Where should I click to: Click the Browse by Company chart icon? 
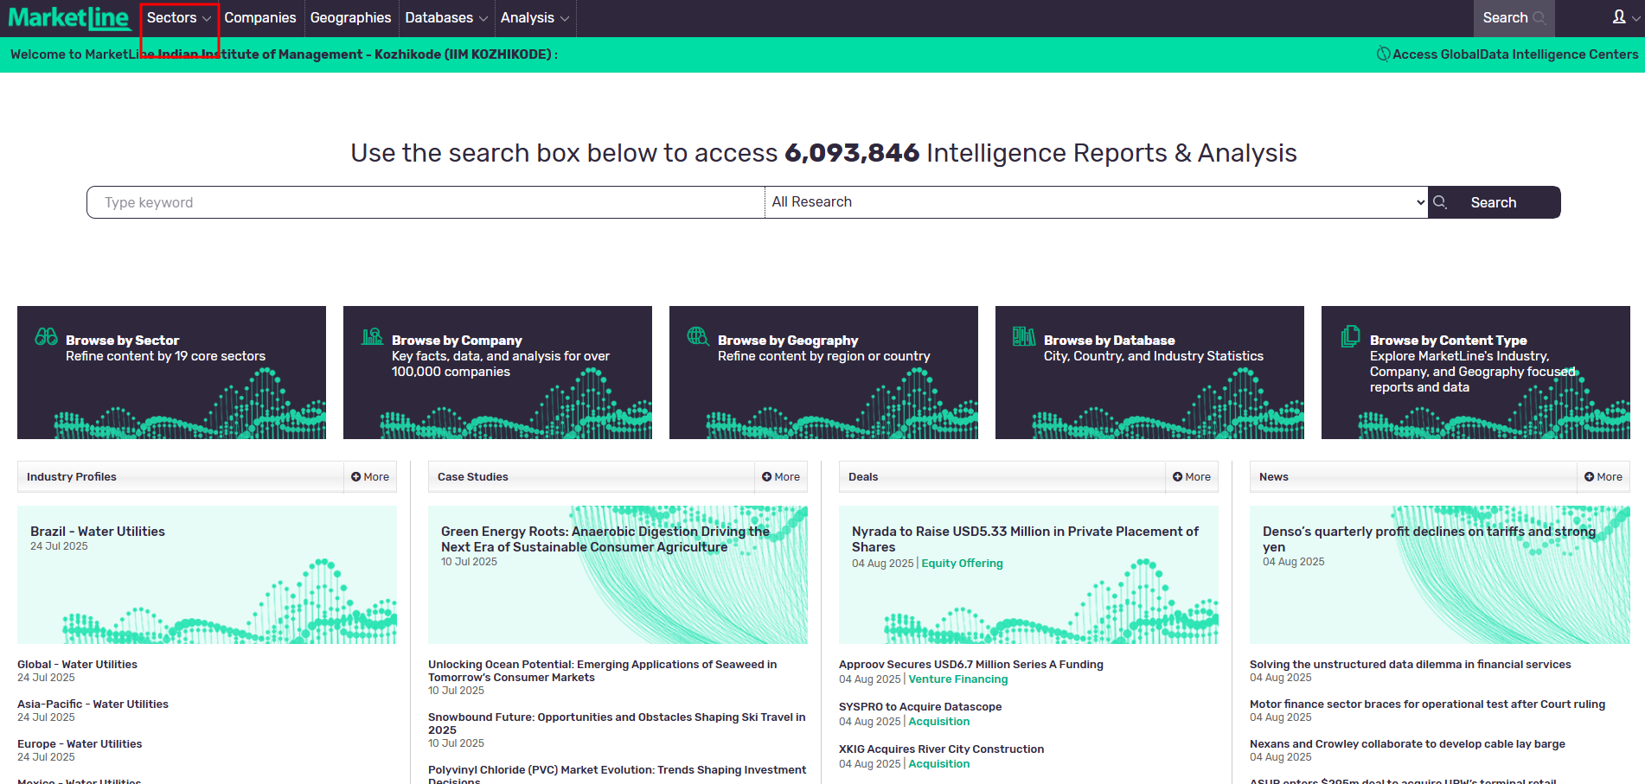pos(372,337)
